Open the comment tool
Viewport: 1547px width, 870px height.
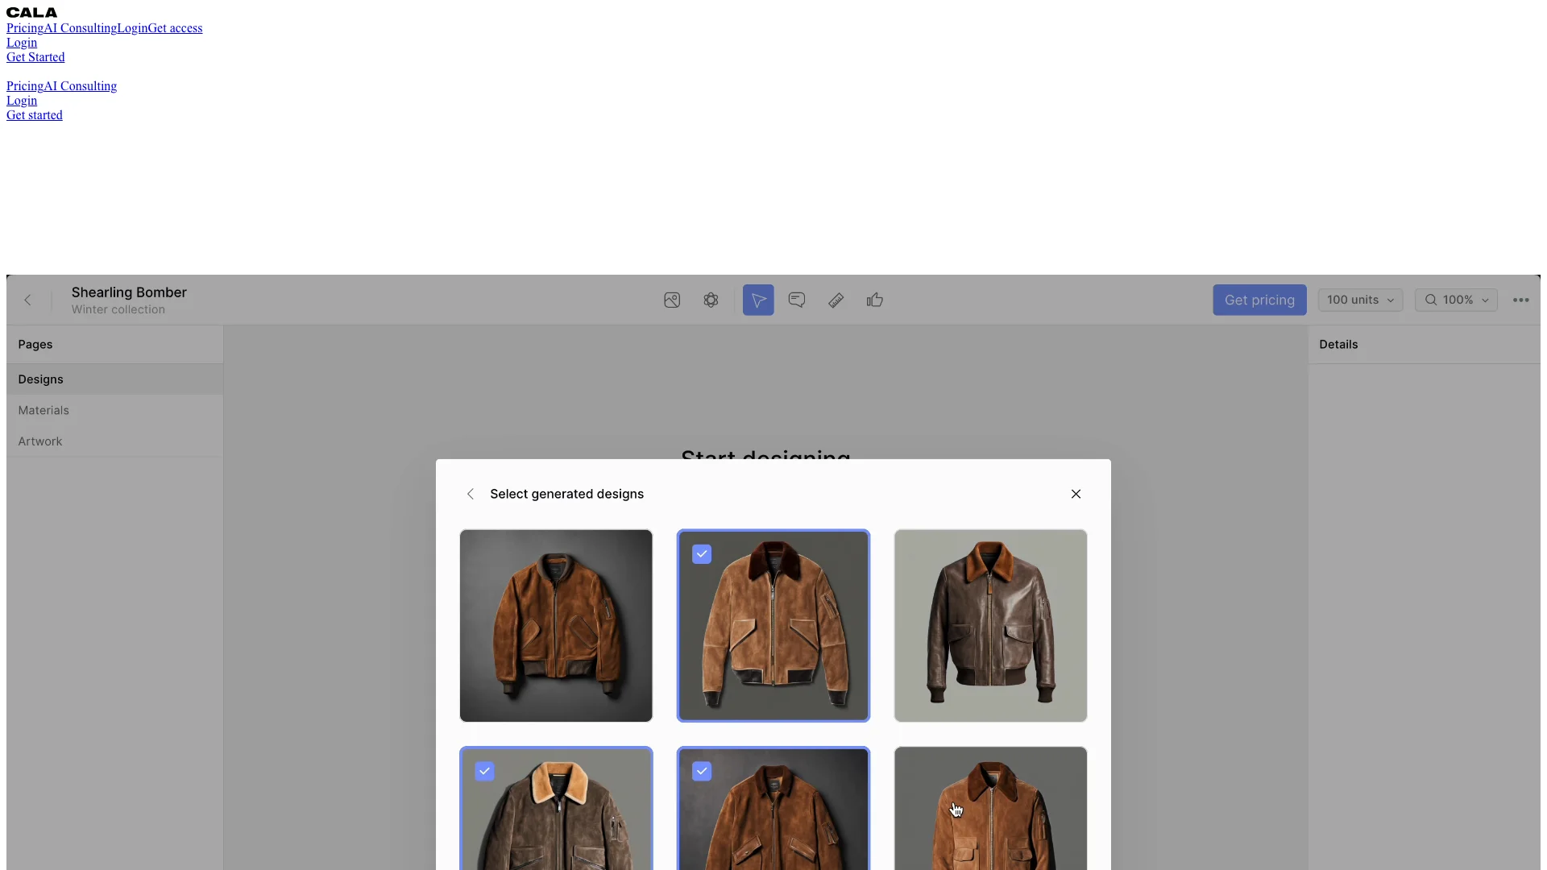point(797,300)
